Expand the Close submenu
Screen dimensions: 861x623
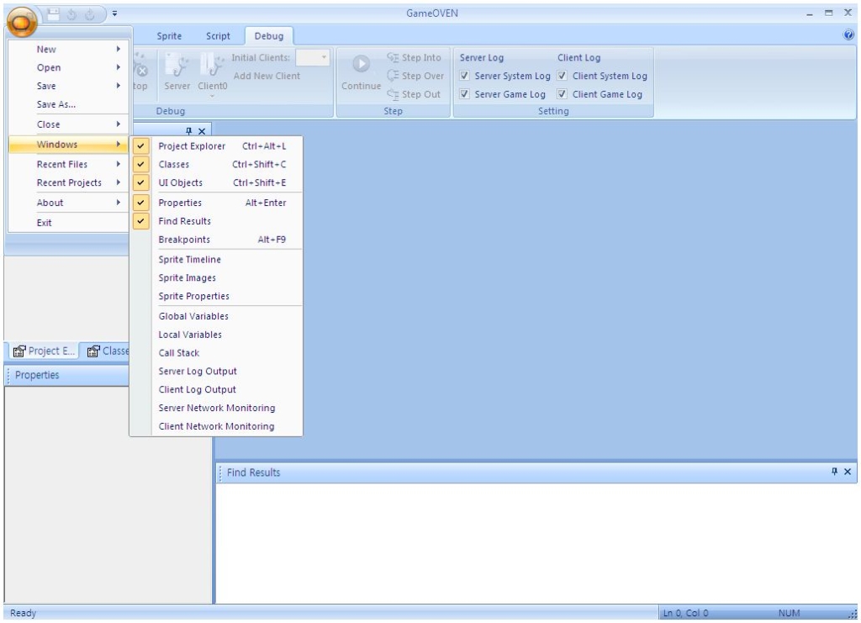coord(69,124)
